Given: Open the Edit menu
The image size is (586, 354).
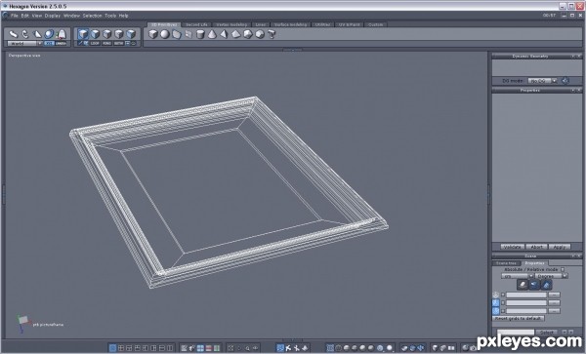Looking at the screenshot, I should tap(25, 16).
